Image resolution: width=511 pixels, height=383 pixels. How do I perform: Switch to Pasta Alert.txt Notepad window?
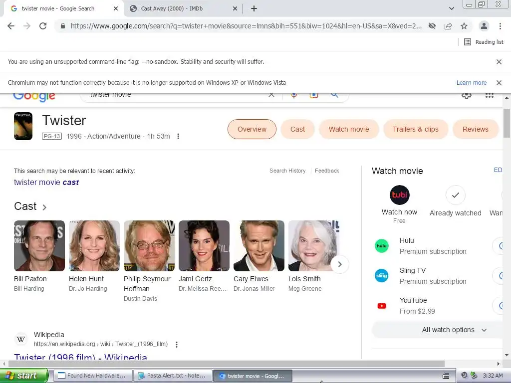(173, 376)
